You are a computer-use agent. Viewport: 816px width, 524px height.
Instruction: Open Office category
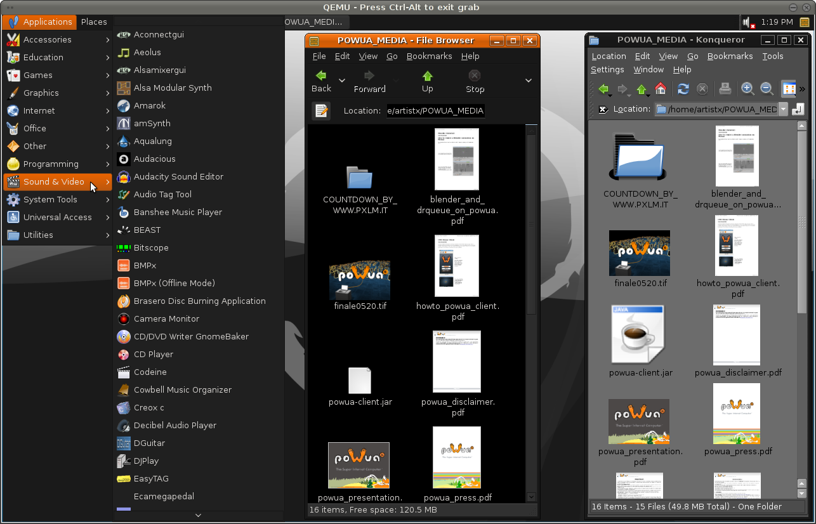tap(58, 128)
